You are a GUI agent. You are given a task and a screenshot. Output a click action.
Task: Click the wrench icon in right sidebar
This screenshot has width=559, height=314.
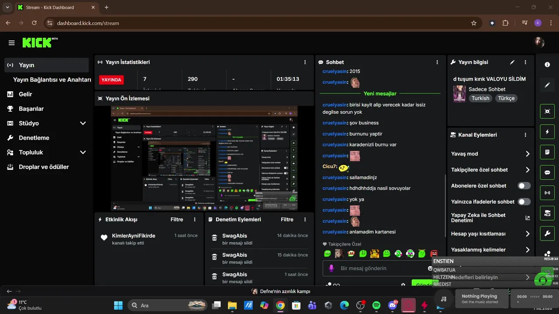click(547, 234)
